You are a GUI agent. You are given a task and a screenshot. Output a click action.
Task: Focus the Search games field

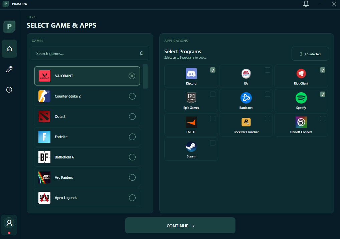[90, 53]
